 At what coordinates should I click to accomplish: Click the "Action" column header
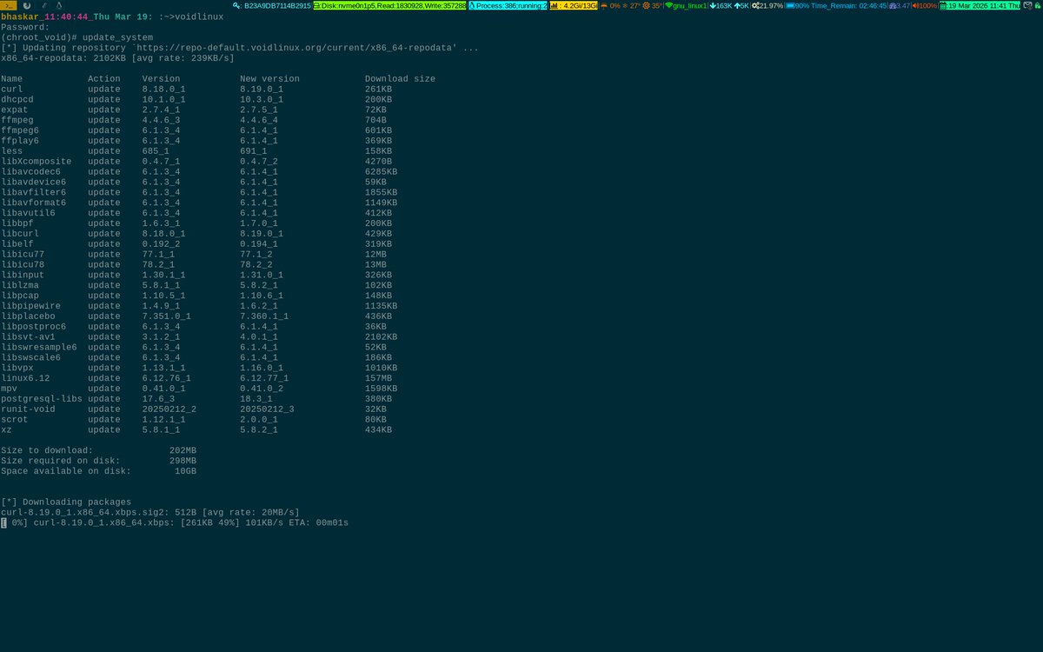[x=104, y=78]
